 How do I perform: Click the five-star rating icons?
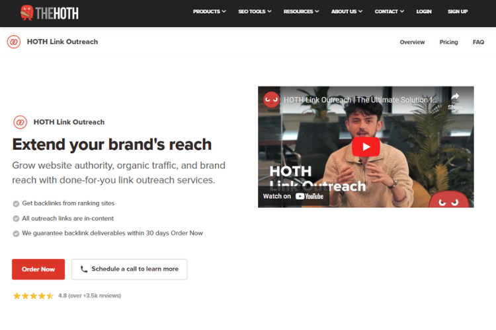pos(33,296)
